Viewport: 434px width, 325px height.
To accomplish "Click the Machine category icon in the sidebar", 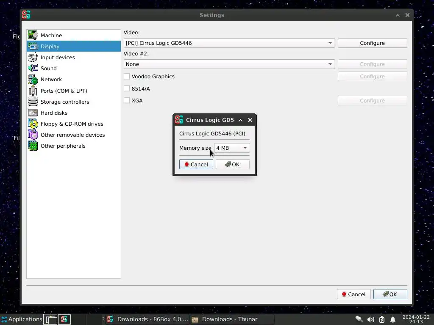I will click(33, 35).
